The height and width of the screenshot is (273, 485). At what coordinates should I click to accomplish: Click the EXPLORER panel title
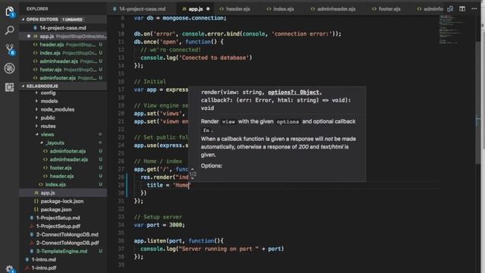coord(37,9)
